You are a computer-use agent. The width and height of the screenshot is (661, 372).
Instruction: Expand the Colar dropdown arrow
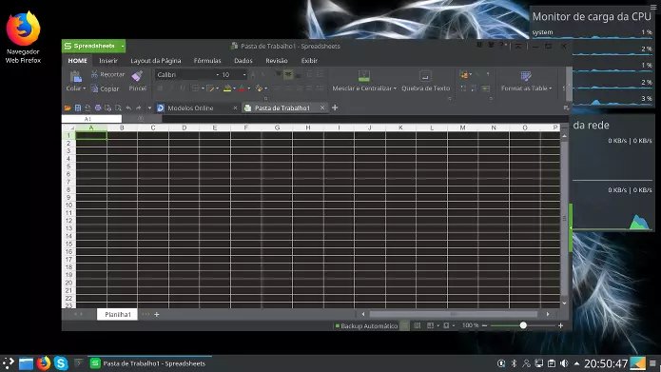pyautogui.click(x=85, y=88)
